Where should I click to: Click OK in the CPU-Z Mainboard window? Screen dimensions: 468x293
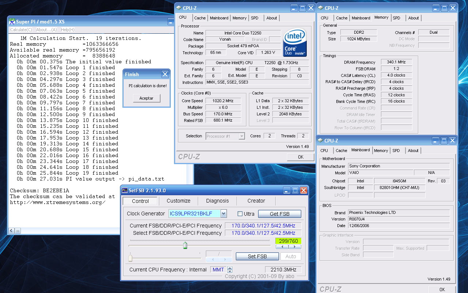pyautogui.click(x=442, y=289)
